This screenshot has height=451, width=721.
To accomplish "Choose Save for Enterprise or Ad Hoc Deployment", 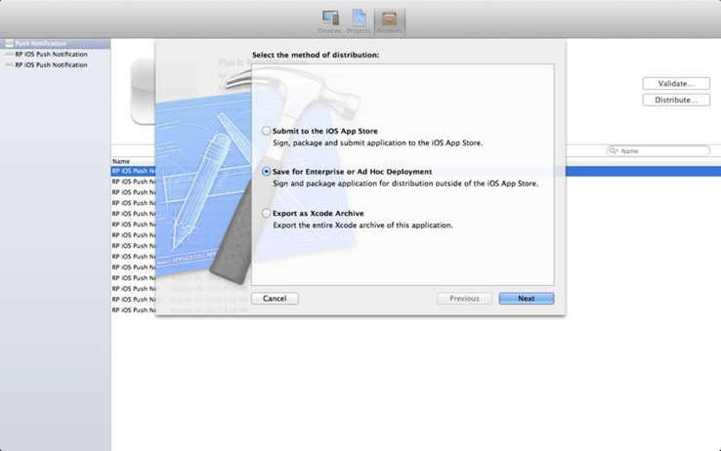I will 267,172.
